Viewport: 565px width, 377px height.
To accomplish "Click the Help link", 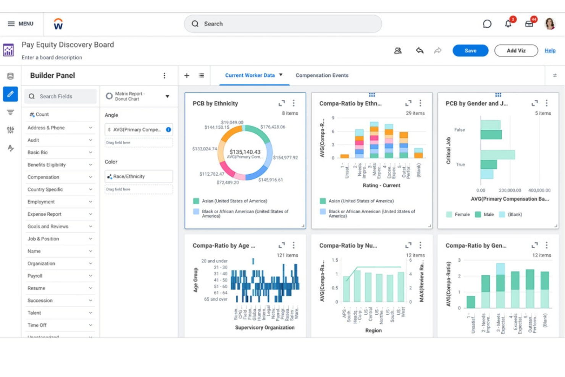I will (x=550, y=50).
